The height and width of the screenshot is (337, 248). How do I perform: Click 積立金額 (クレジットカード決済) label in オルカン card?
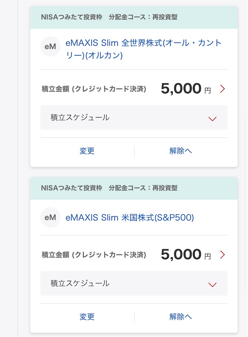click(x=94, y=89)
